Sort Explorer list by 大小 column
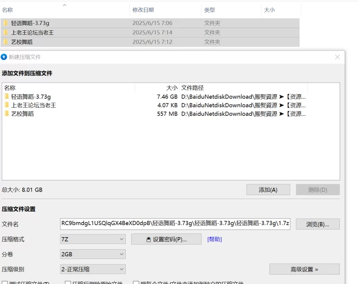Screen dimensions: 358x284 (x=269, y=10)
